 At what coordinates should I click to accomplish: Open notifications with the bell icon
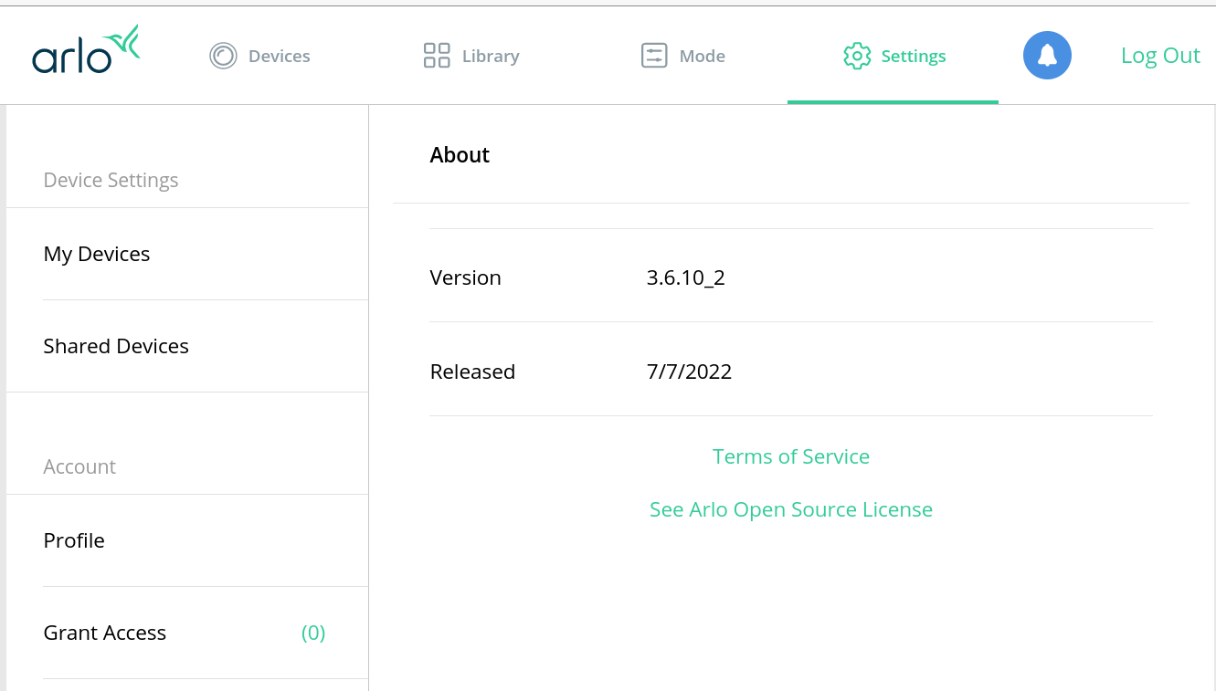coord(1047,56)
